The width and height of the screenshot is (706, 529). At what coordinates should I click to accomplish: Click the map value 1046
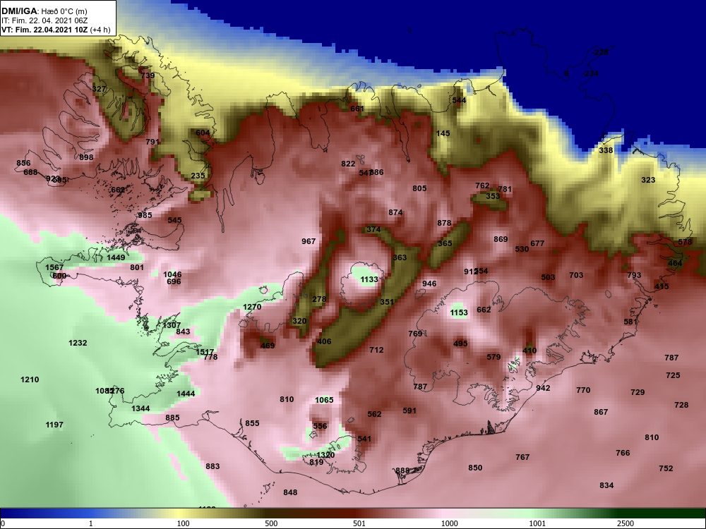coord(172,274)
